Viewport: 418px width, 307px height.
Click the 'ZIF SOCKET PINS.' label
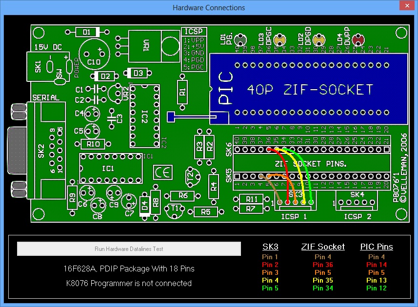[311, 164]
